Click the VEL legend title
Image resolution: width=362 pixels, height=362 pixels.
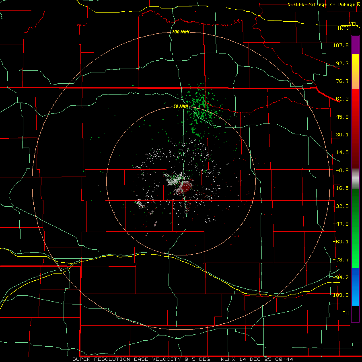[353, 24]
